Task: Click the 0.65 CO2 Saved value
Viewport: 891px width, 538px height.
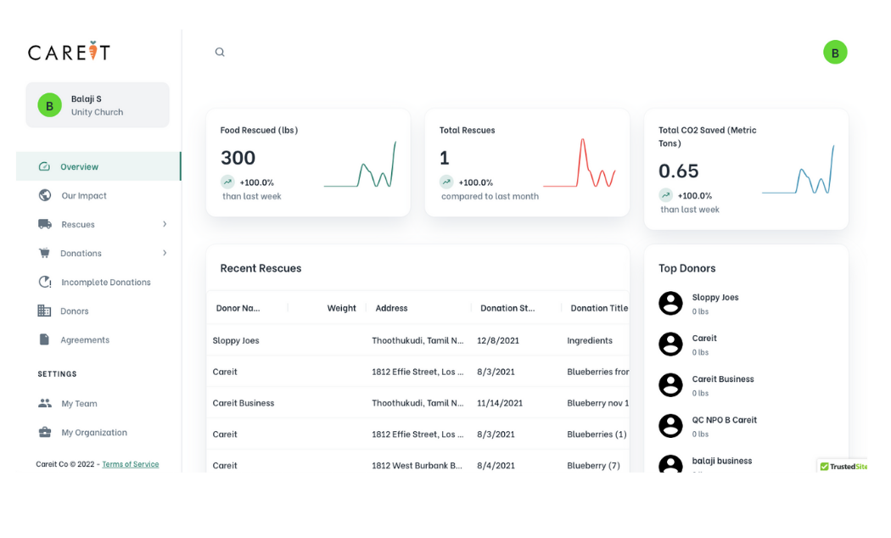Action: [x=678, y=171]
